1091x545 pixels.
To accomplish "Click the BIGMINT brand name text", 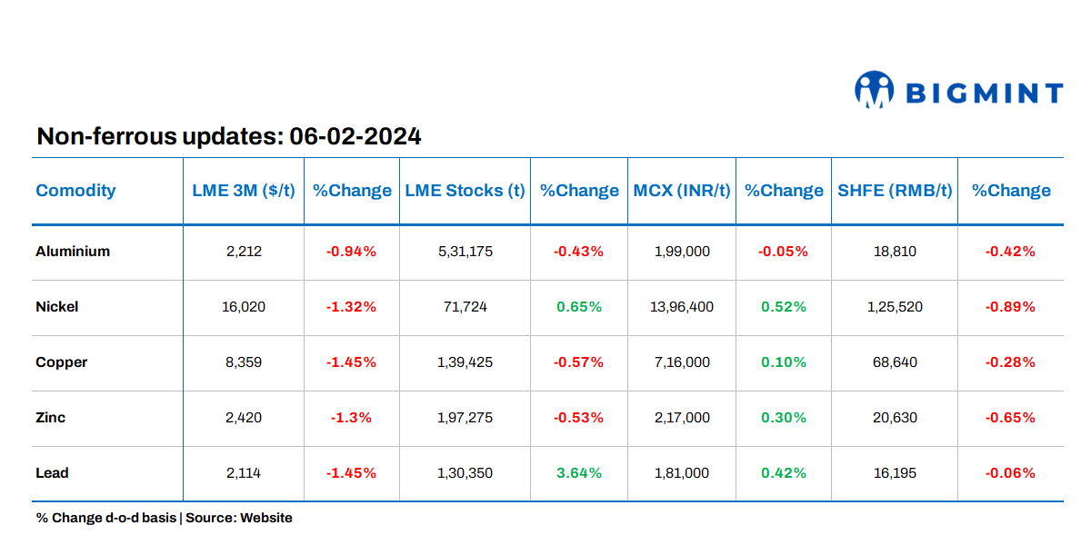I will 985,93.
